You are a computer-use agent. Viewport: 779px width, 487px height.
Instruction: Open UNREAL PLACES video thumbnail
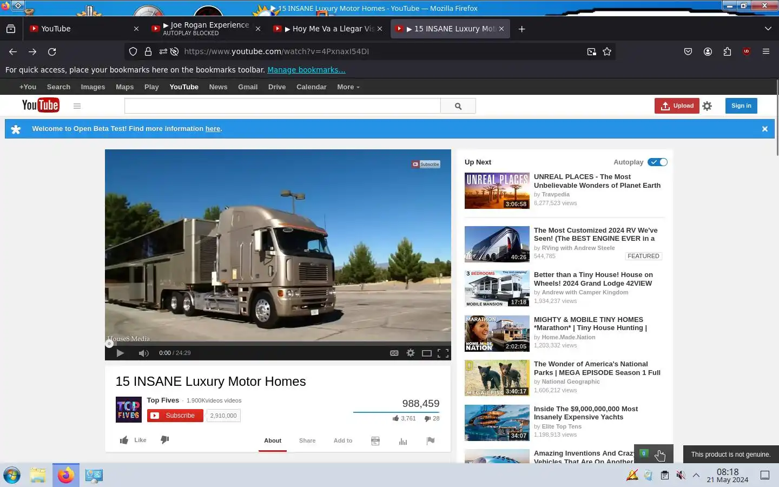(497, 190)
